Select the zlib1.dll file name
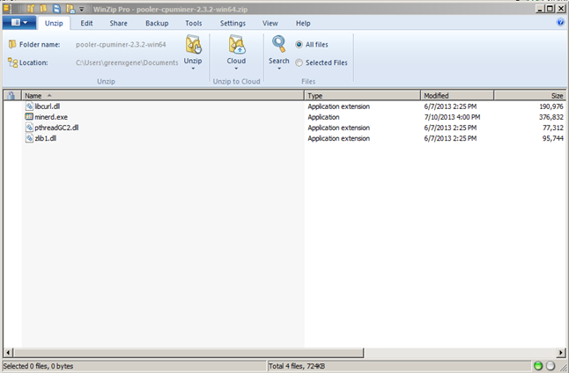 point(45,138)
